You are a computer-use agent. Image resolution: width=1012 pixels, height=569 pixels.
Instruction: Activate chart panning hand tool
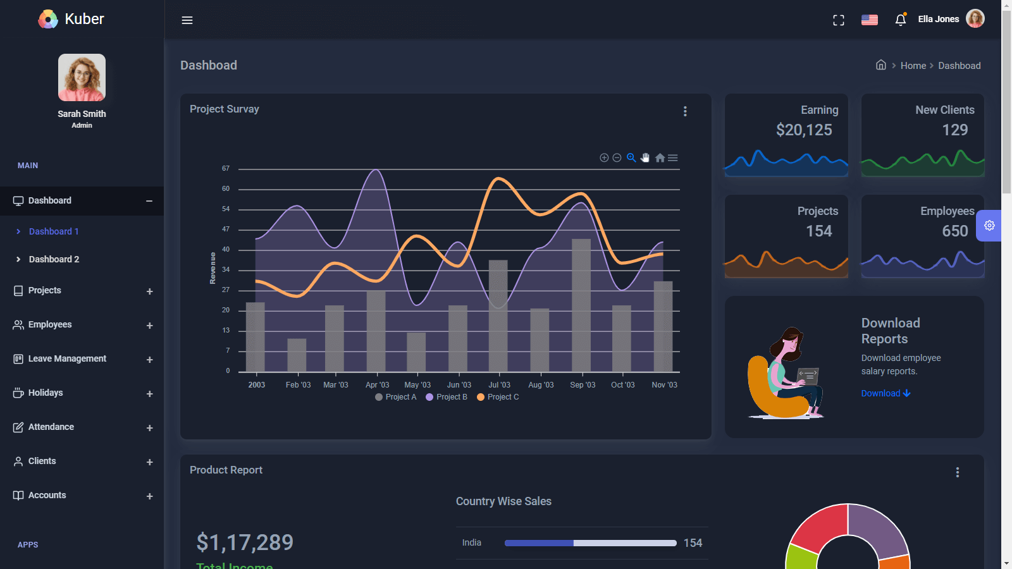(645, 158)
